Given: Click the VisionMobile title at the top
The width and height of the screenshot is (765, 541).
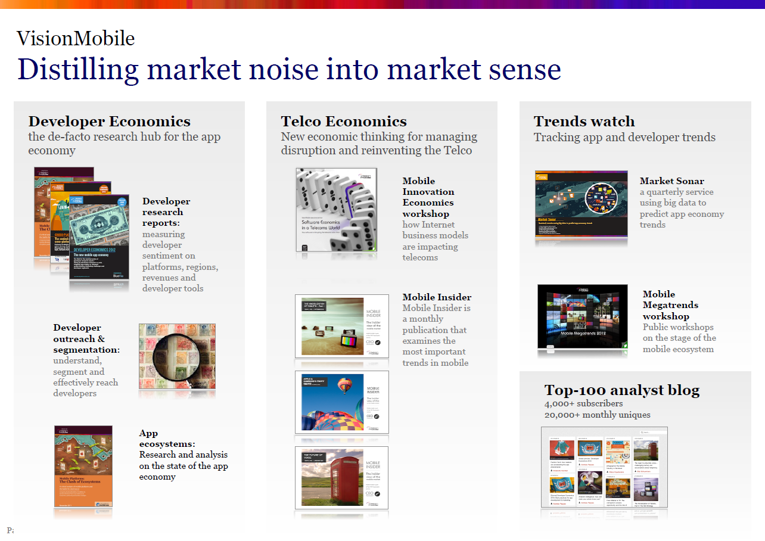Looking at the screenshot, I should point(76,39).
